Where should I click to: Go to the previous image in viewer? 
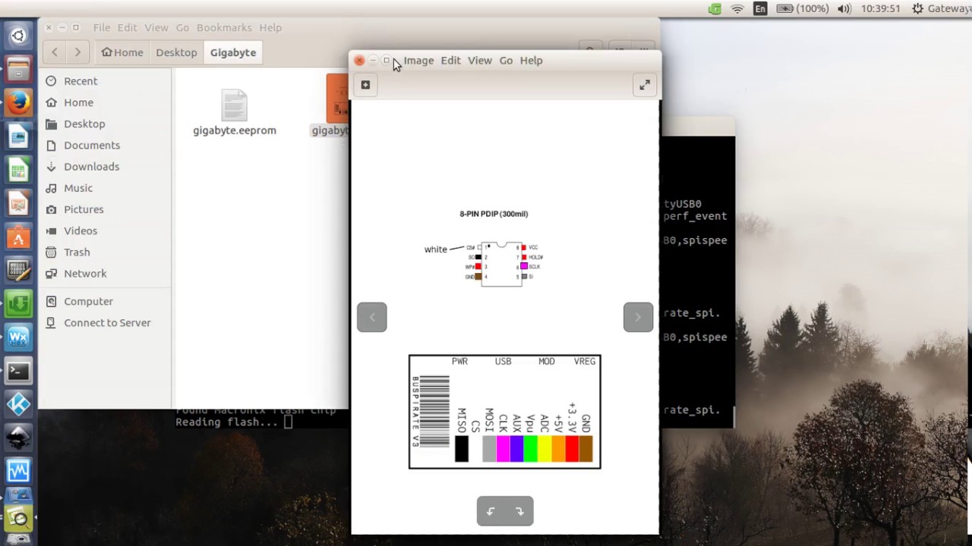[x=372, y=317]
